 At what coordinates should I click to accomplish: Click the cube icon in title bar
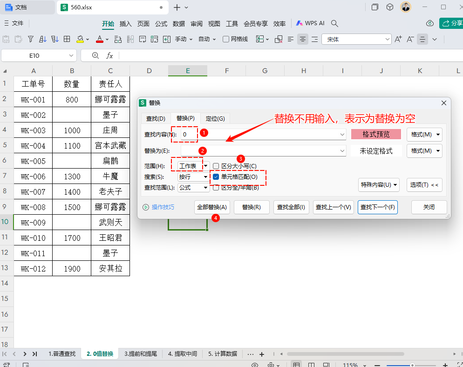pos(390,7)
